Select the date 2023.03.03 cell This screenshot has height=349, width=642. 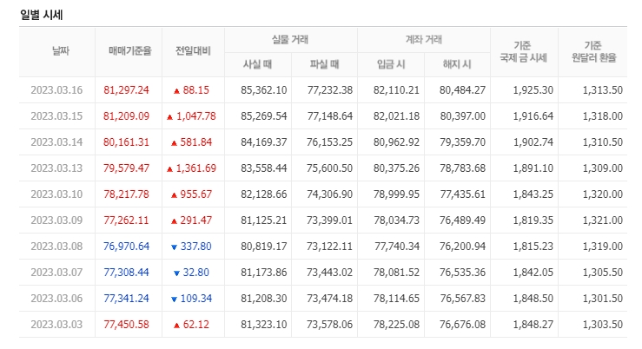point(56,325)
